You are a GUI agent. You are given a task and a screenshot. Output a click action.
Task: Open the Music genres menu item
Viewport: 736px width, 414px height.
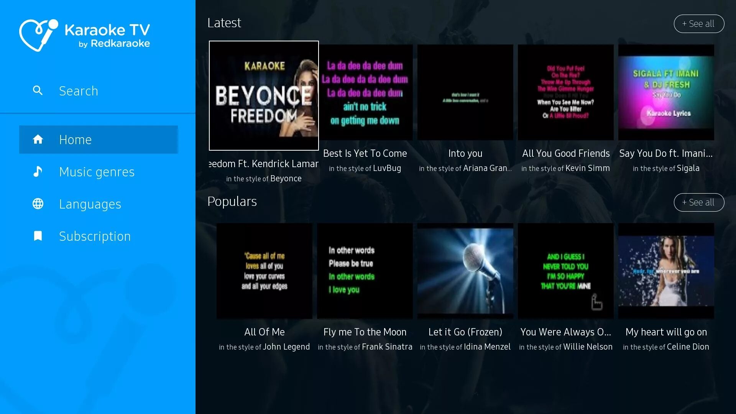[x=97, y=172]
